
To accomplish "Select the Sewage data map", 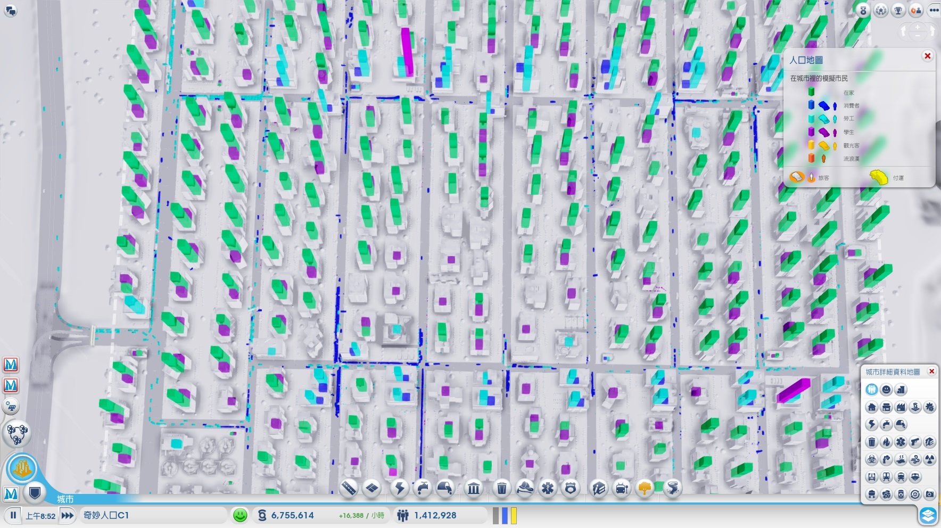I will pos(901,424).
